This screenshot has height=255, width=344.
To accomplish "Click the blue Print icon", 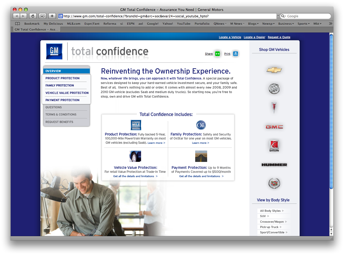I will tap(235, 54).
